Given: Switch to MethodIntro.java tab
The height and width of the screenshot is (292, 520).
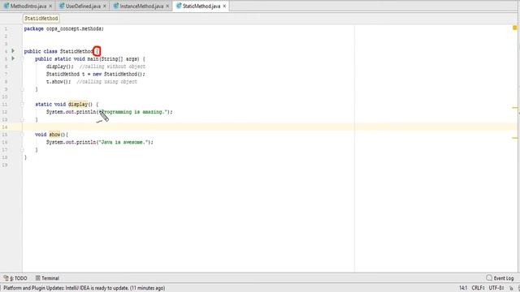Looking at the screenshot, I should click(x=28, y=6).
